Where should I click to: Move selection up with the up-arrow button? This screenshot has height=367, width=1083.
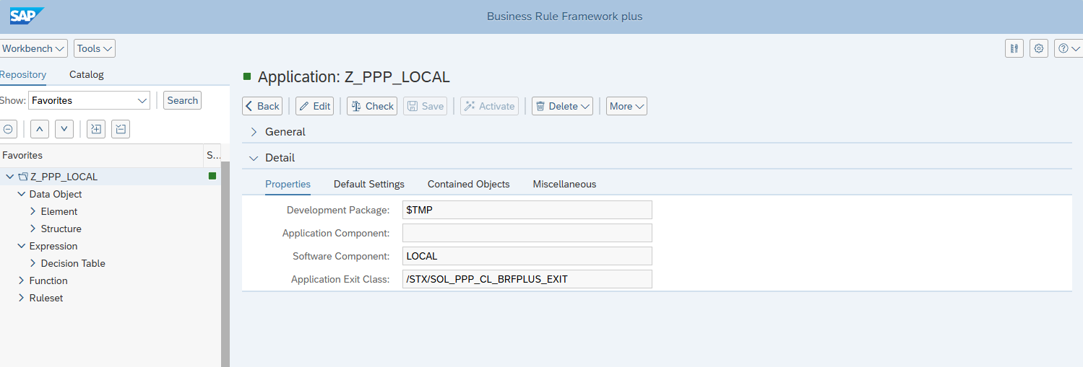[x=40, y=129]
